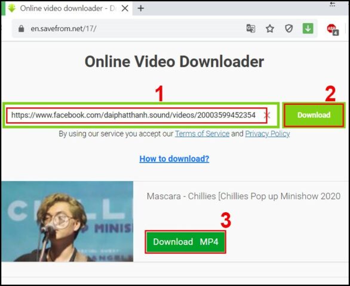The height and width of the screenshot is (286, 350).
Task: Open a new browser tab
Action: 140,8
